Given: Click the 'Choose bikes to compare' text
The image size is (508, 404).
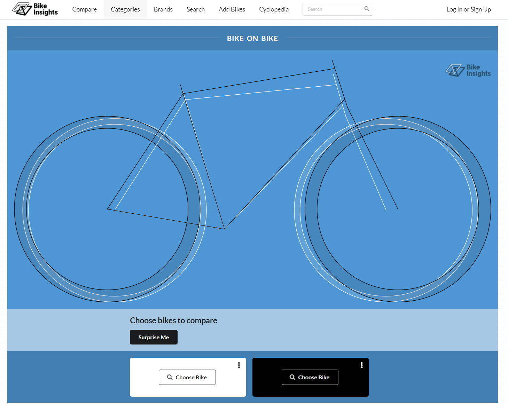Looking at the screenshot, I should point(173,320).
